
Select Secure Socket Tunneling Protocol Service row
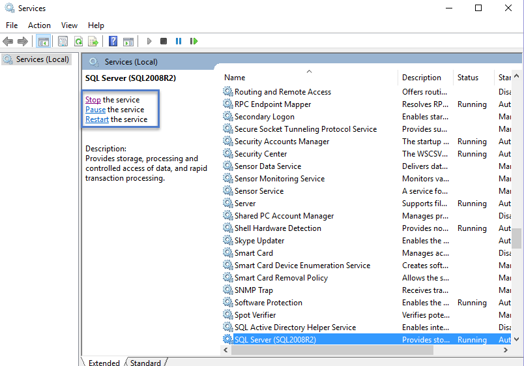tap(366, 129)
